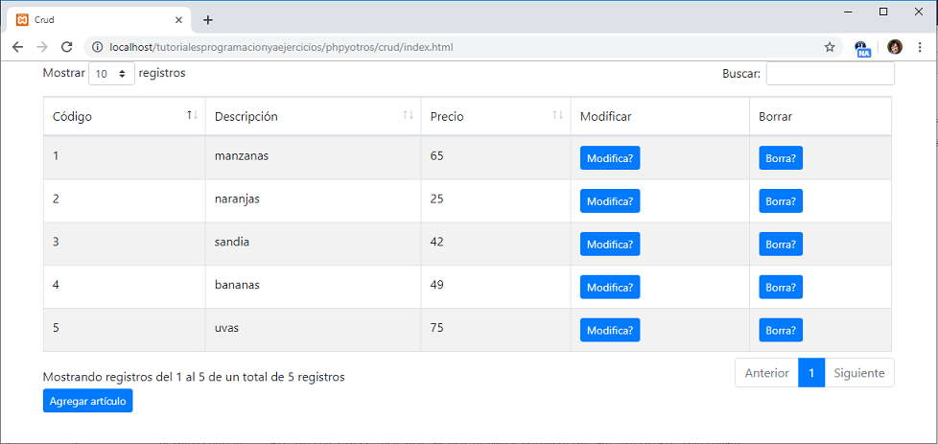
Task: Click Borra? for naranjas row
Action: pyautogui.click(x=781, y=201)
